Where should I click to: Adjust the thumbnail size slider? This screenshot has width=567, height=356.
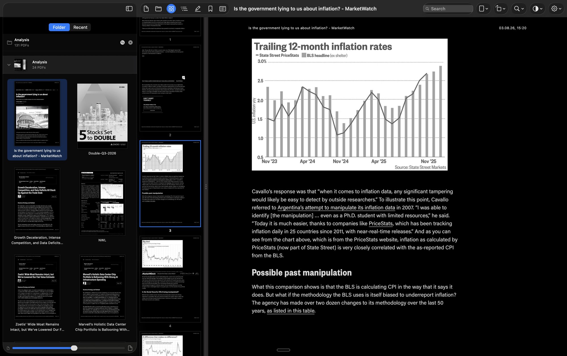tap(74, 348)
